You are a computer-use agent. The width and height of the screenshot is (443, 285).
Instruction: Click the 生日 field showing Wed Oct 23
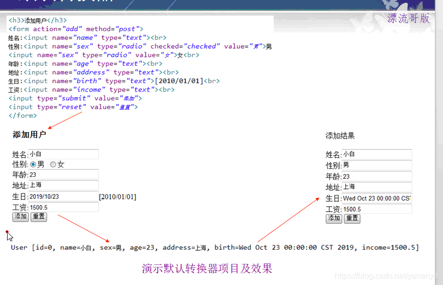point(377,198)
